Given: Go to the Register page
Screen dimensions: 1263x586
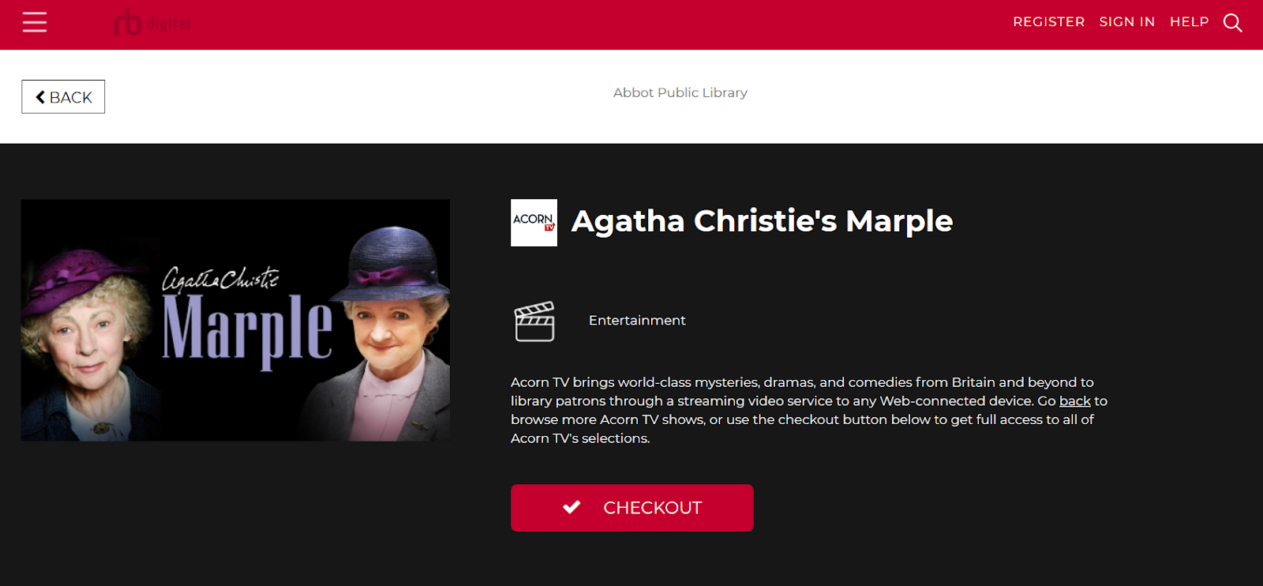Looking at the screenshot, I should (x=1048, y=22).
